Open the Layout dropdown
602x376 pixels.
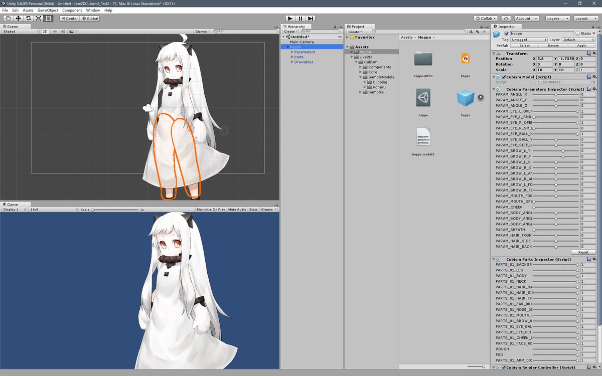pos(586,19)
